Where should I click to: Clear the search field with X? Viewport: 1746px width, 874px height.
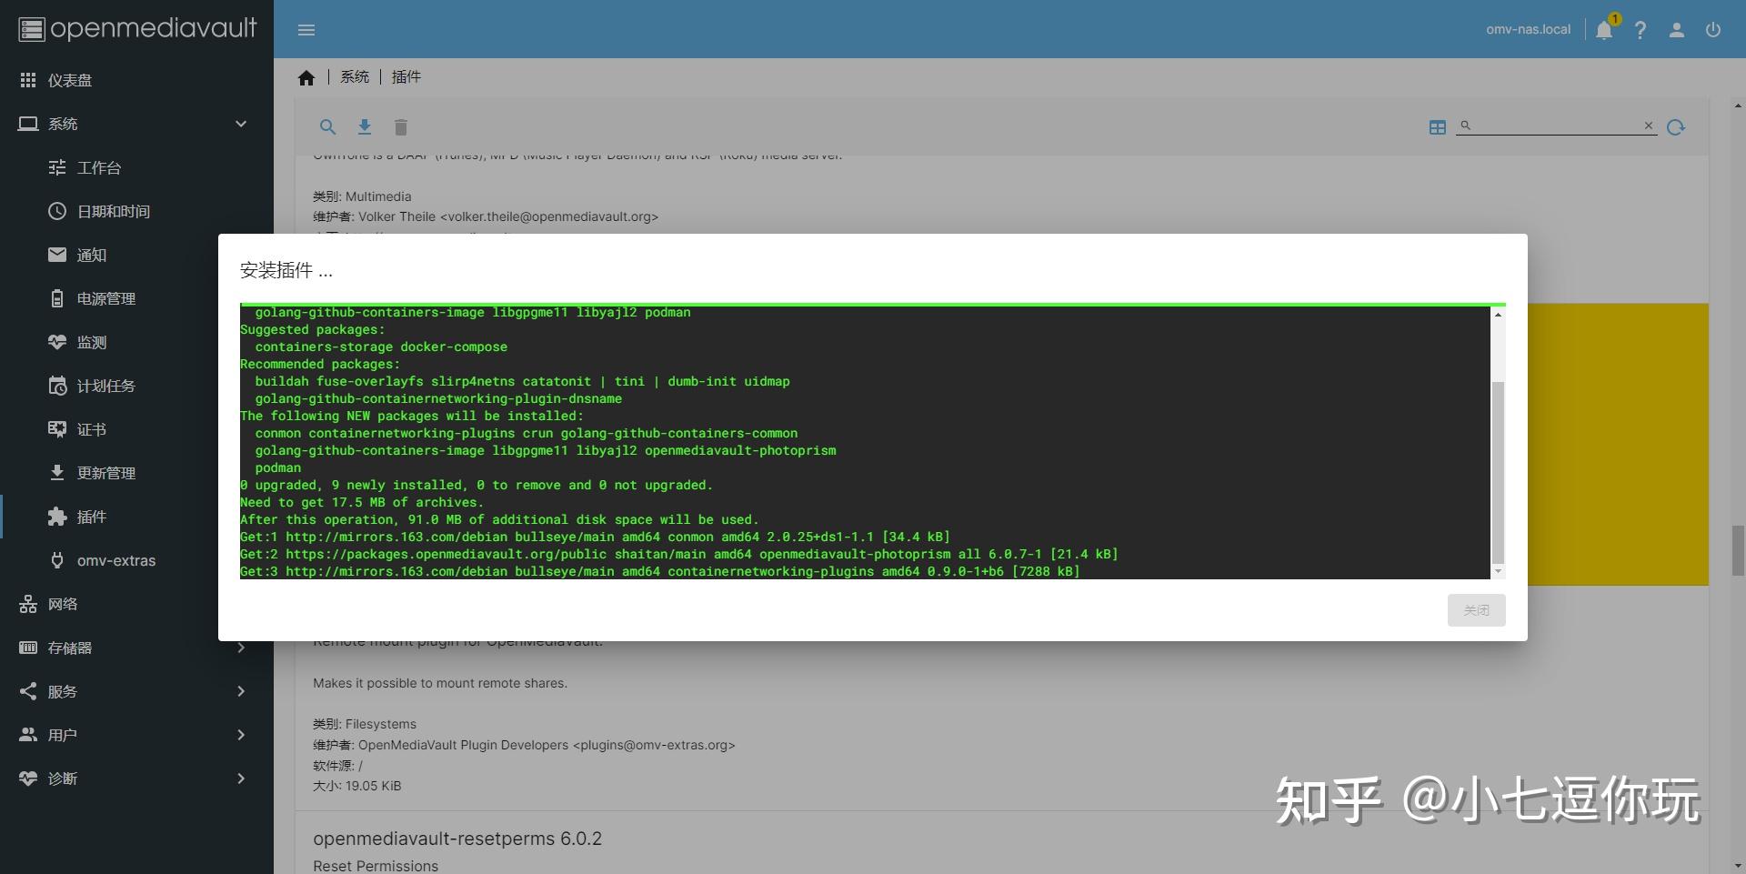1649,126
